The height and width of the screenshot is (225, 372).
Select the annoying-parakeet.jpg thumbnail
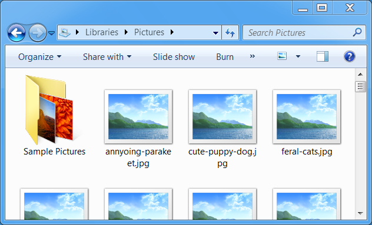[138, 116]
